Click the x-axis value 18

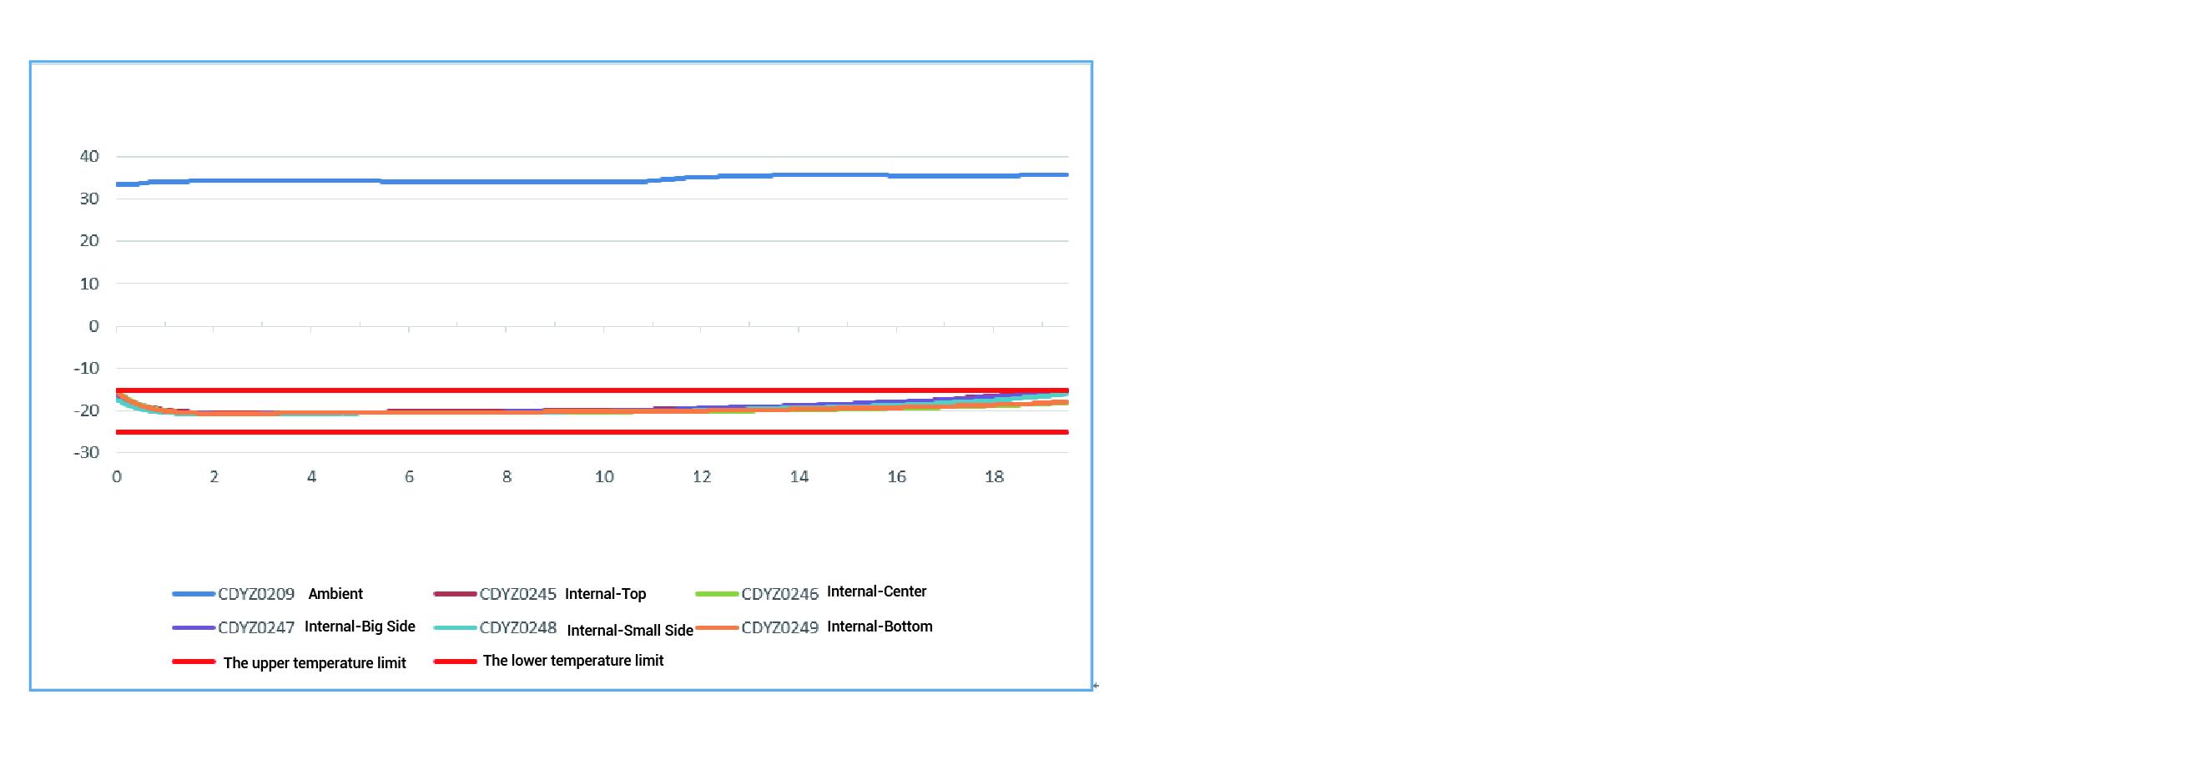(x=994, y=476)
